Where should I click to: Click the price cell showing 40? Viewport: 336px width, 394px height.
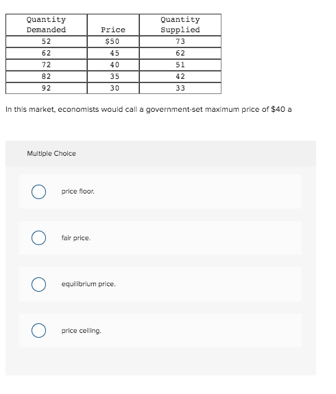click(113, 65)
